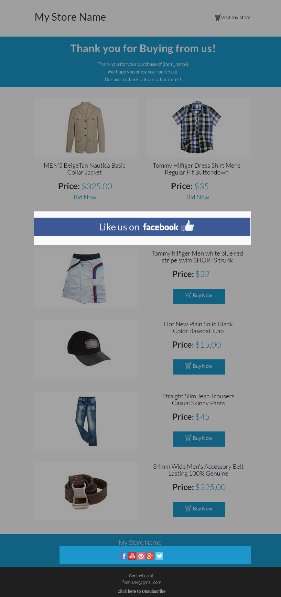281x597 pixels.
Task: Click Bid Now under Tommy Hilfiger shirt
Action: click(x=198, y=197)
